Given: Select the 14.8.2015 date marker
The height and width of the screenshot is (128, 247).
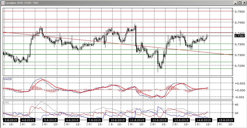Looking at the screenshot, I should (203, 120).
